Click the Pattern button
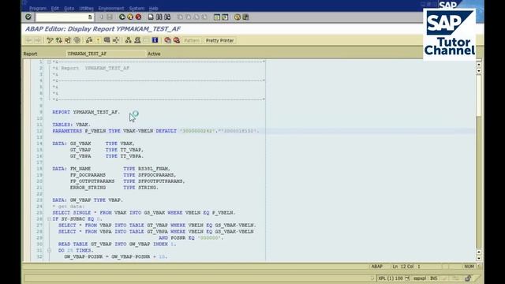The height and width of the screenshot is (284, 505). click(192, 40)
